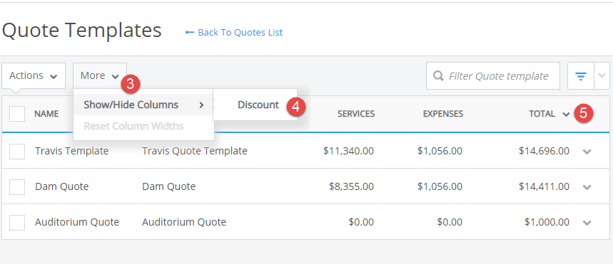This screenshot has width=613, height=264.
Task: Select the $14,411.00 total value
Action: tap(544, 186)
